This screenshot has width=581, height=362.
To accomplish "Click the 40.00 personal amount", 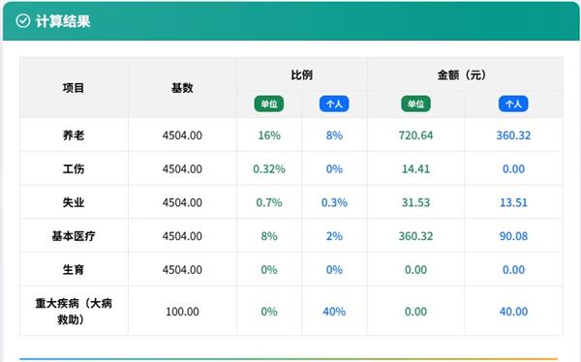I will pyautogui.click(x=513, y=312).
